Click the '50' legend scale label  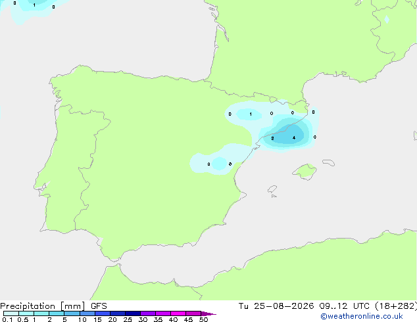coord(203,319)
